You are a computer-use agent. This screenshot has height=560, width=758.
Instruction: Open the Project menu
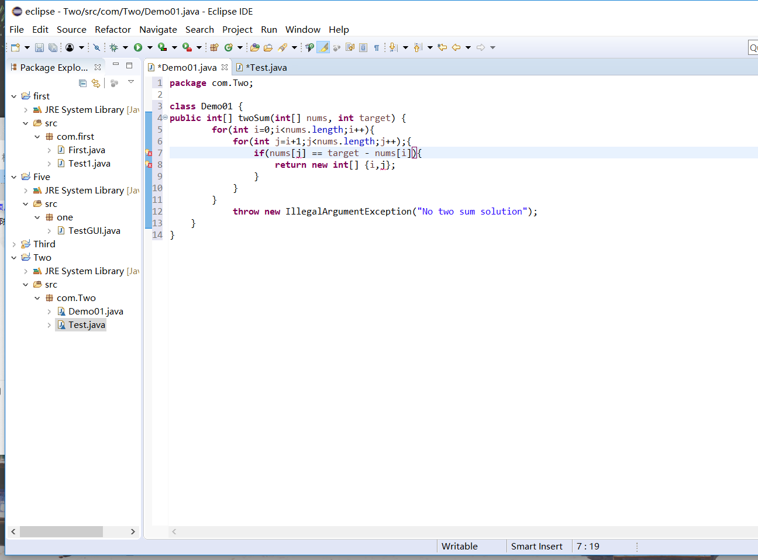[x=237, y=29]
